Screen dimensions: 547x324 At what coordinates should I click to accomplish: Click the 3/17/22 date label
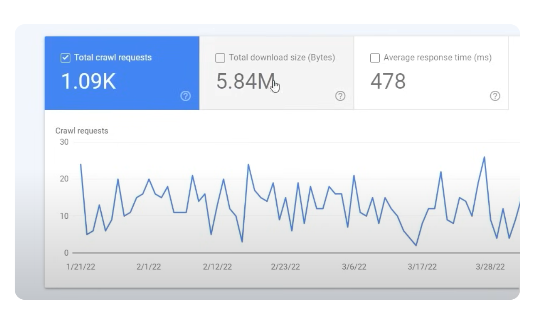(422, 266)
